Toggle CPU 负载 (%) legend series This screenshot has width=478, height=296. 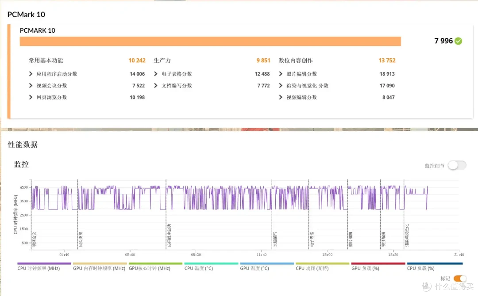point(435,266)
